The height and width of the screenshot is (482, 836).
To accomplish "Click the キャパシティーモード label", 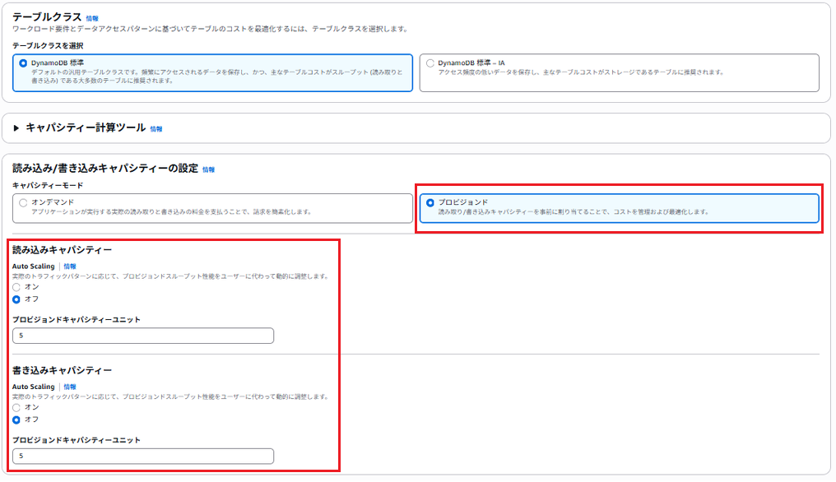I will click(x=48, y=185).
